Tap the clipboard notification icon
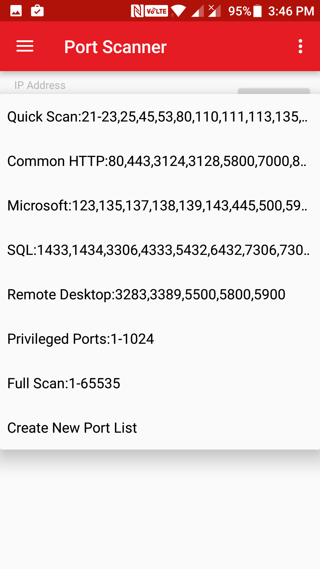The width and height of the screenshot is (320, 569). click(x=37, y=11)
